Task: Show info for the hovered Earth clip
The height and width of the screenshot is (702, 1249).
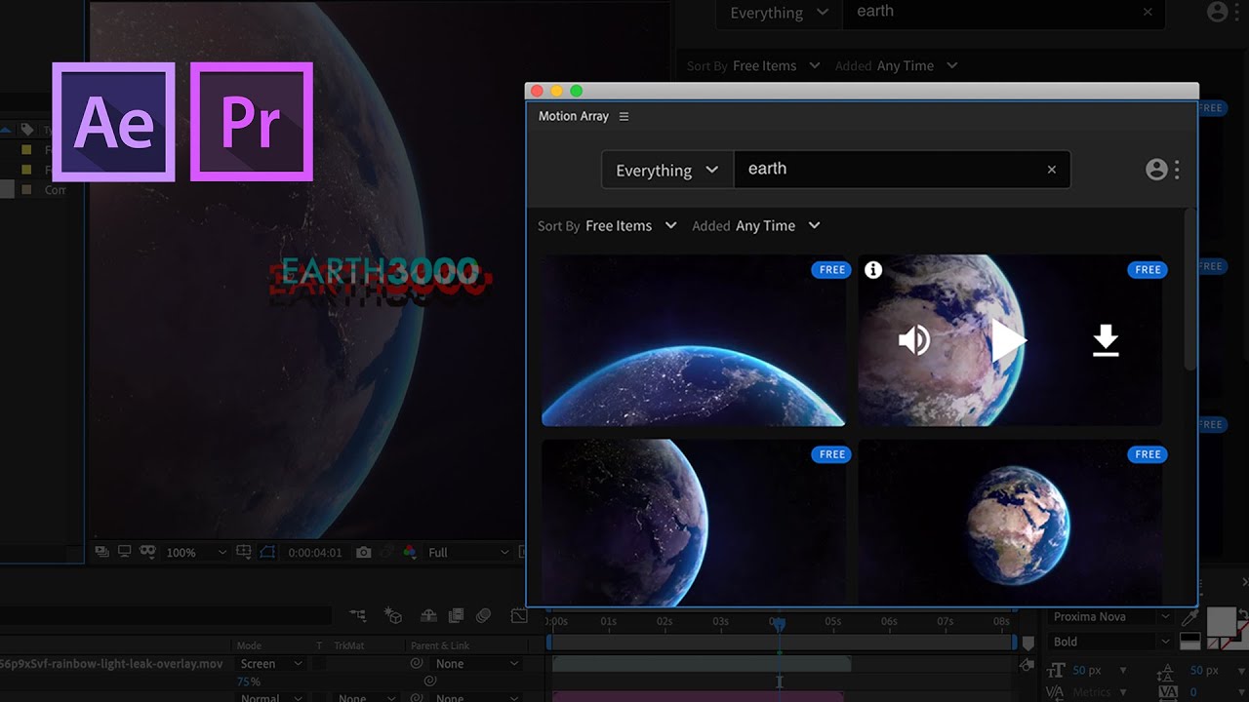Action: (x=873, y=270)
